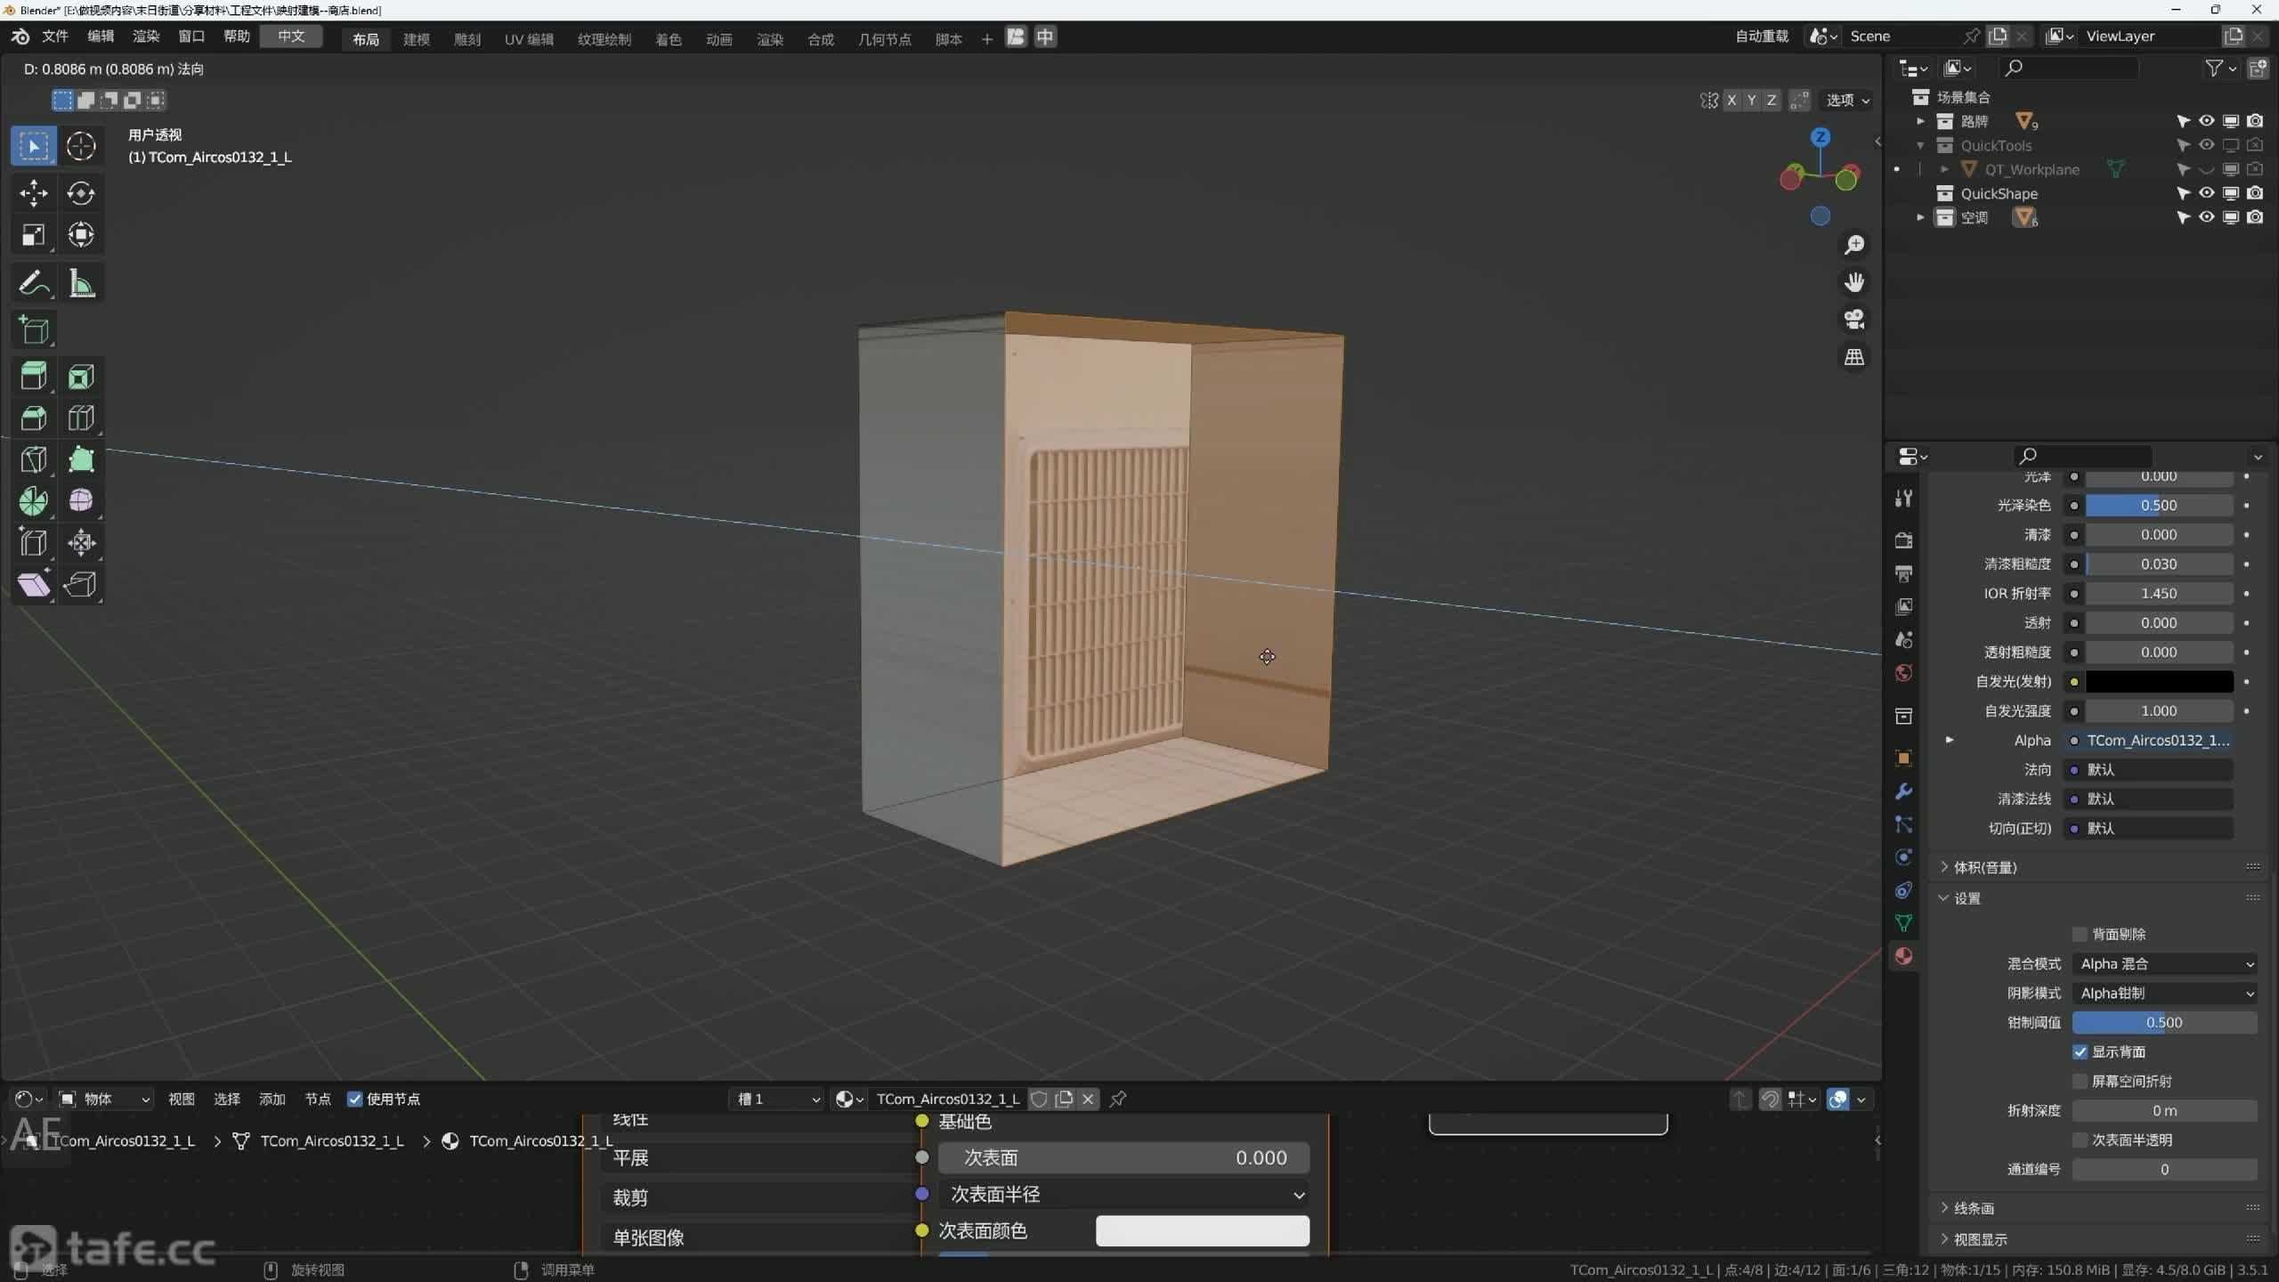Switch to the 着色 workspace tab
2279x1282 pixels.
tap(669, 38)
